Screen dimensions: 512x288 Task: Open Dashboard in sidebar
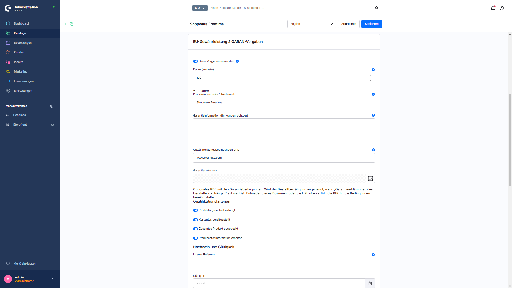(x=30, y=23)
